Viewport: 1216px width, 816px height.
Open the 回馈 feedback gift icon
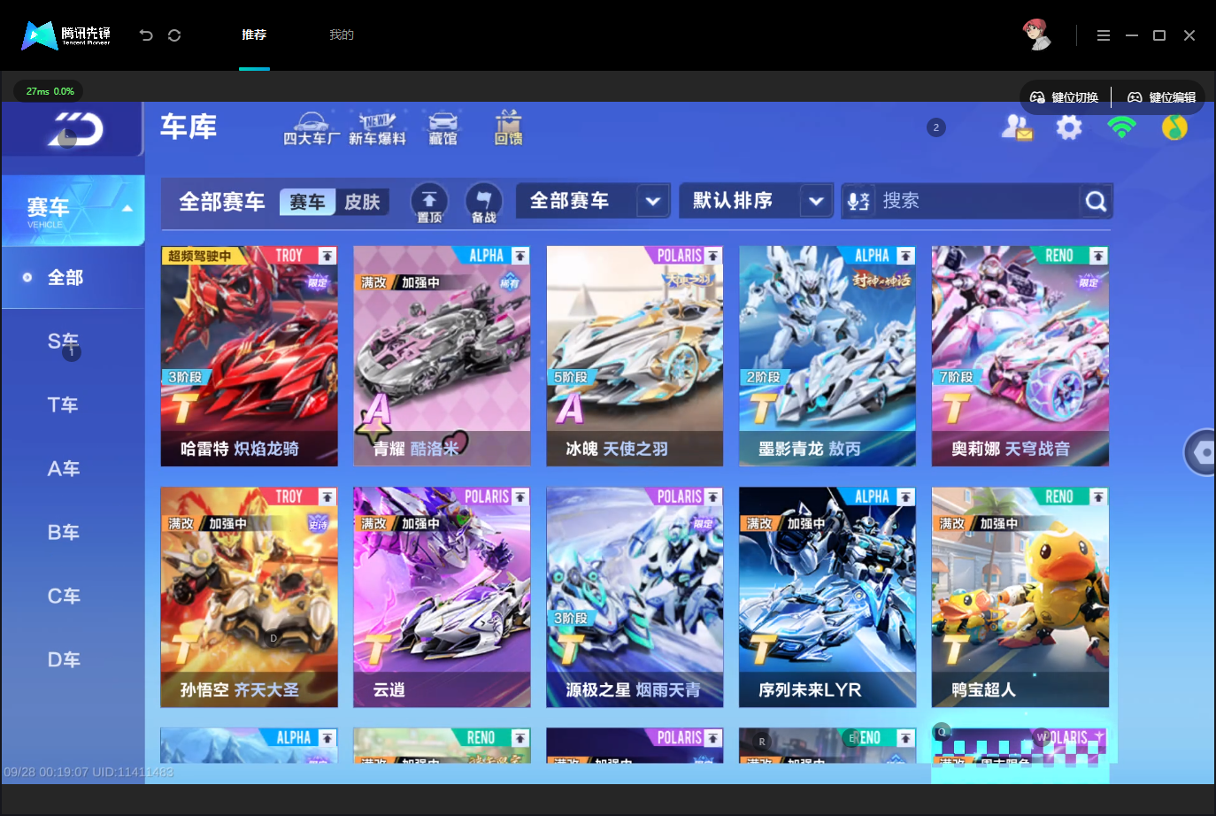click(508, 128)
